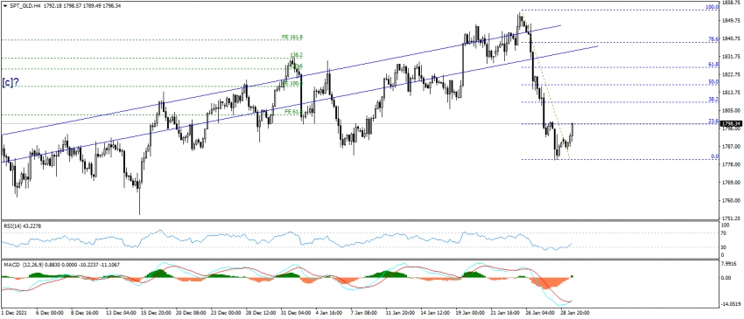Click the 28 Jan 20:00 time axis label
This screenshot has width=744, height=319.
tap(574, 313)
